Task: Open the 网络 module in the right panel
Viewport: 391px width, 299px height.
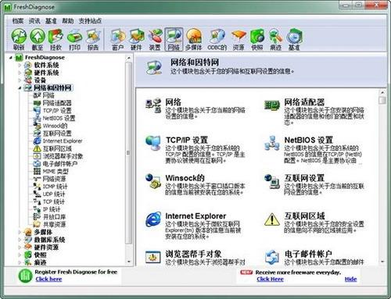Action: (173, 102)
